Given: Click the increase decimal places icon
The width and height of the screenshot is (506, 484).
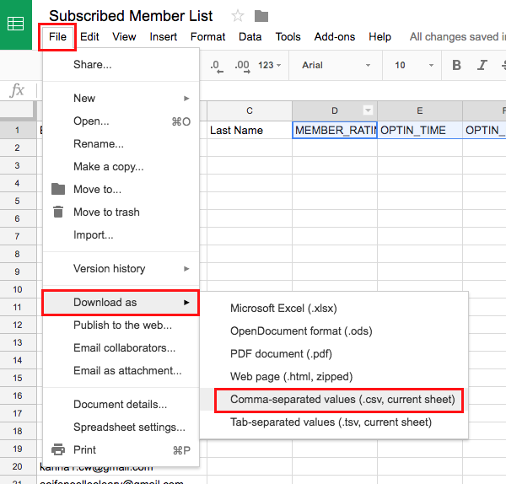Looking at the screenshot, I should tap(242, 66).
